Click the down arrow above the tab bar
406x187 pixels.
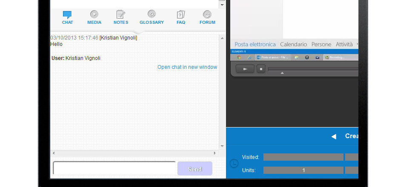coord(222,5)
